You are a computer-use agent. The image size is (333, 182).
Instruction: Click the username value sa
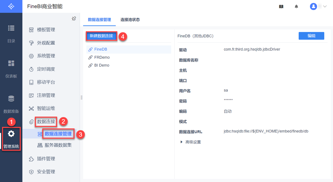coord(226,90)
